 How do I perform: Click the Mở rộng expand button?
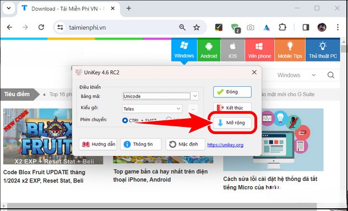232,123
